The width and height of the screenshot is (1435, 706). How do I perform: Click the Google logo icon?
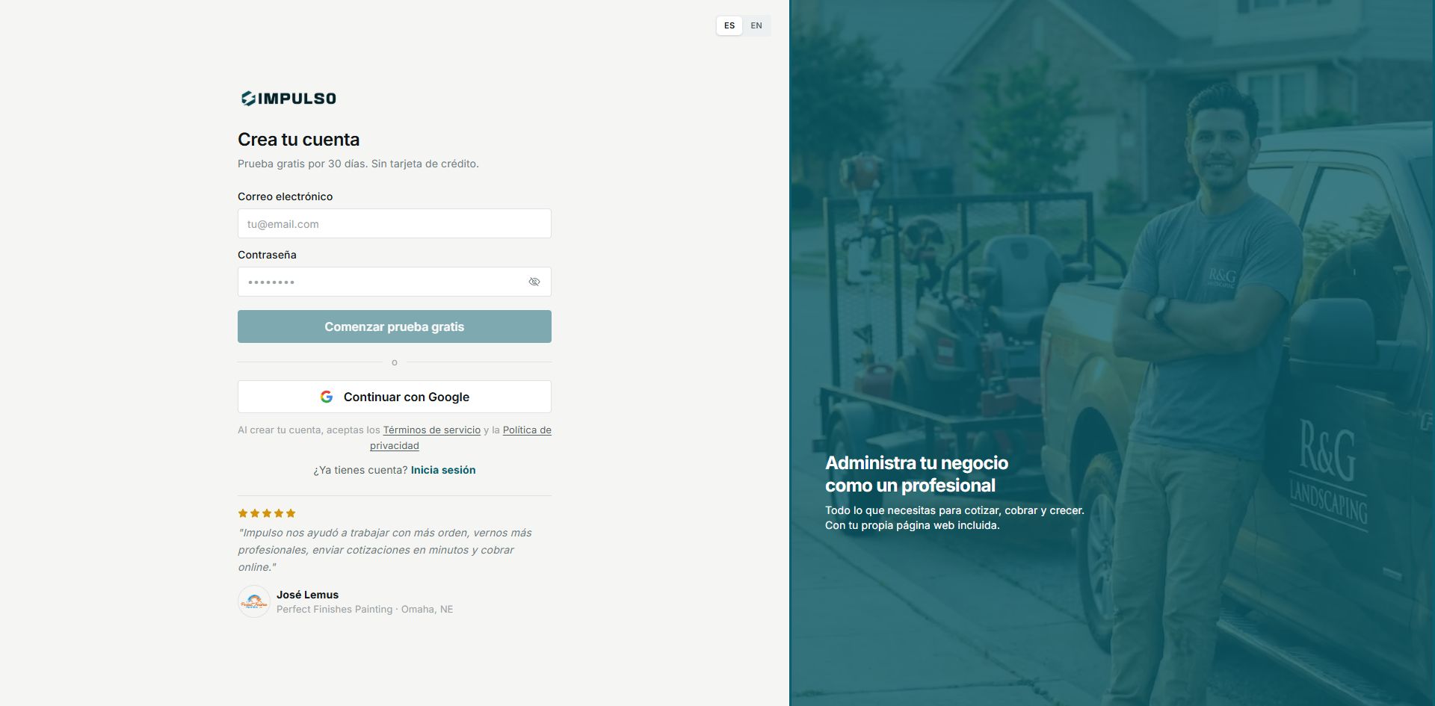[327, 397]
